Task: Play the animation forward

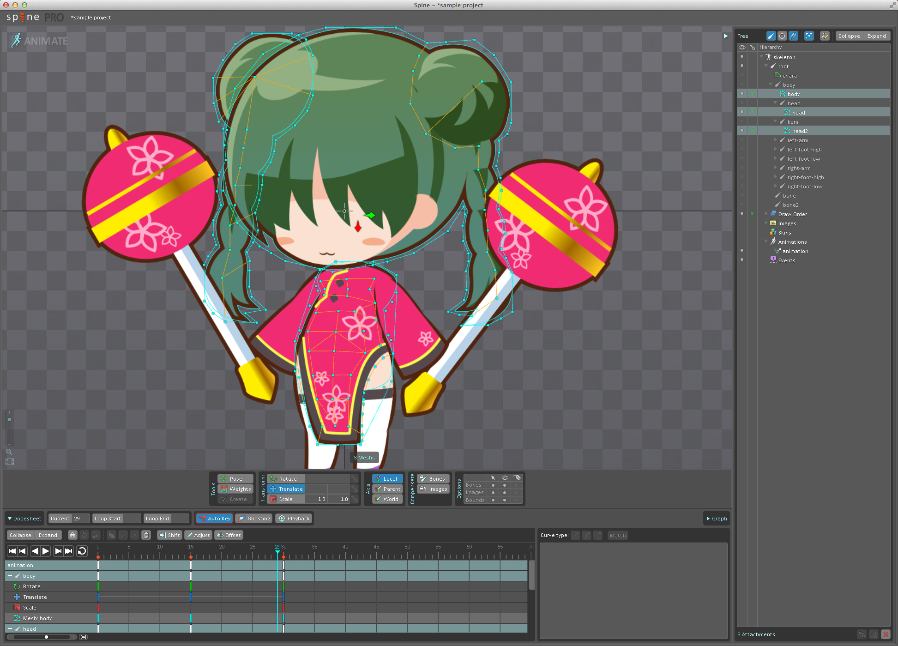Action: [x=46, y=551]
